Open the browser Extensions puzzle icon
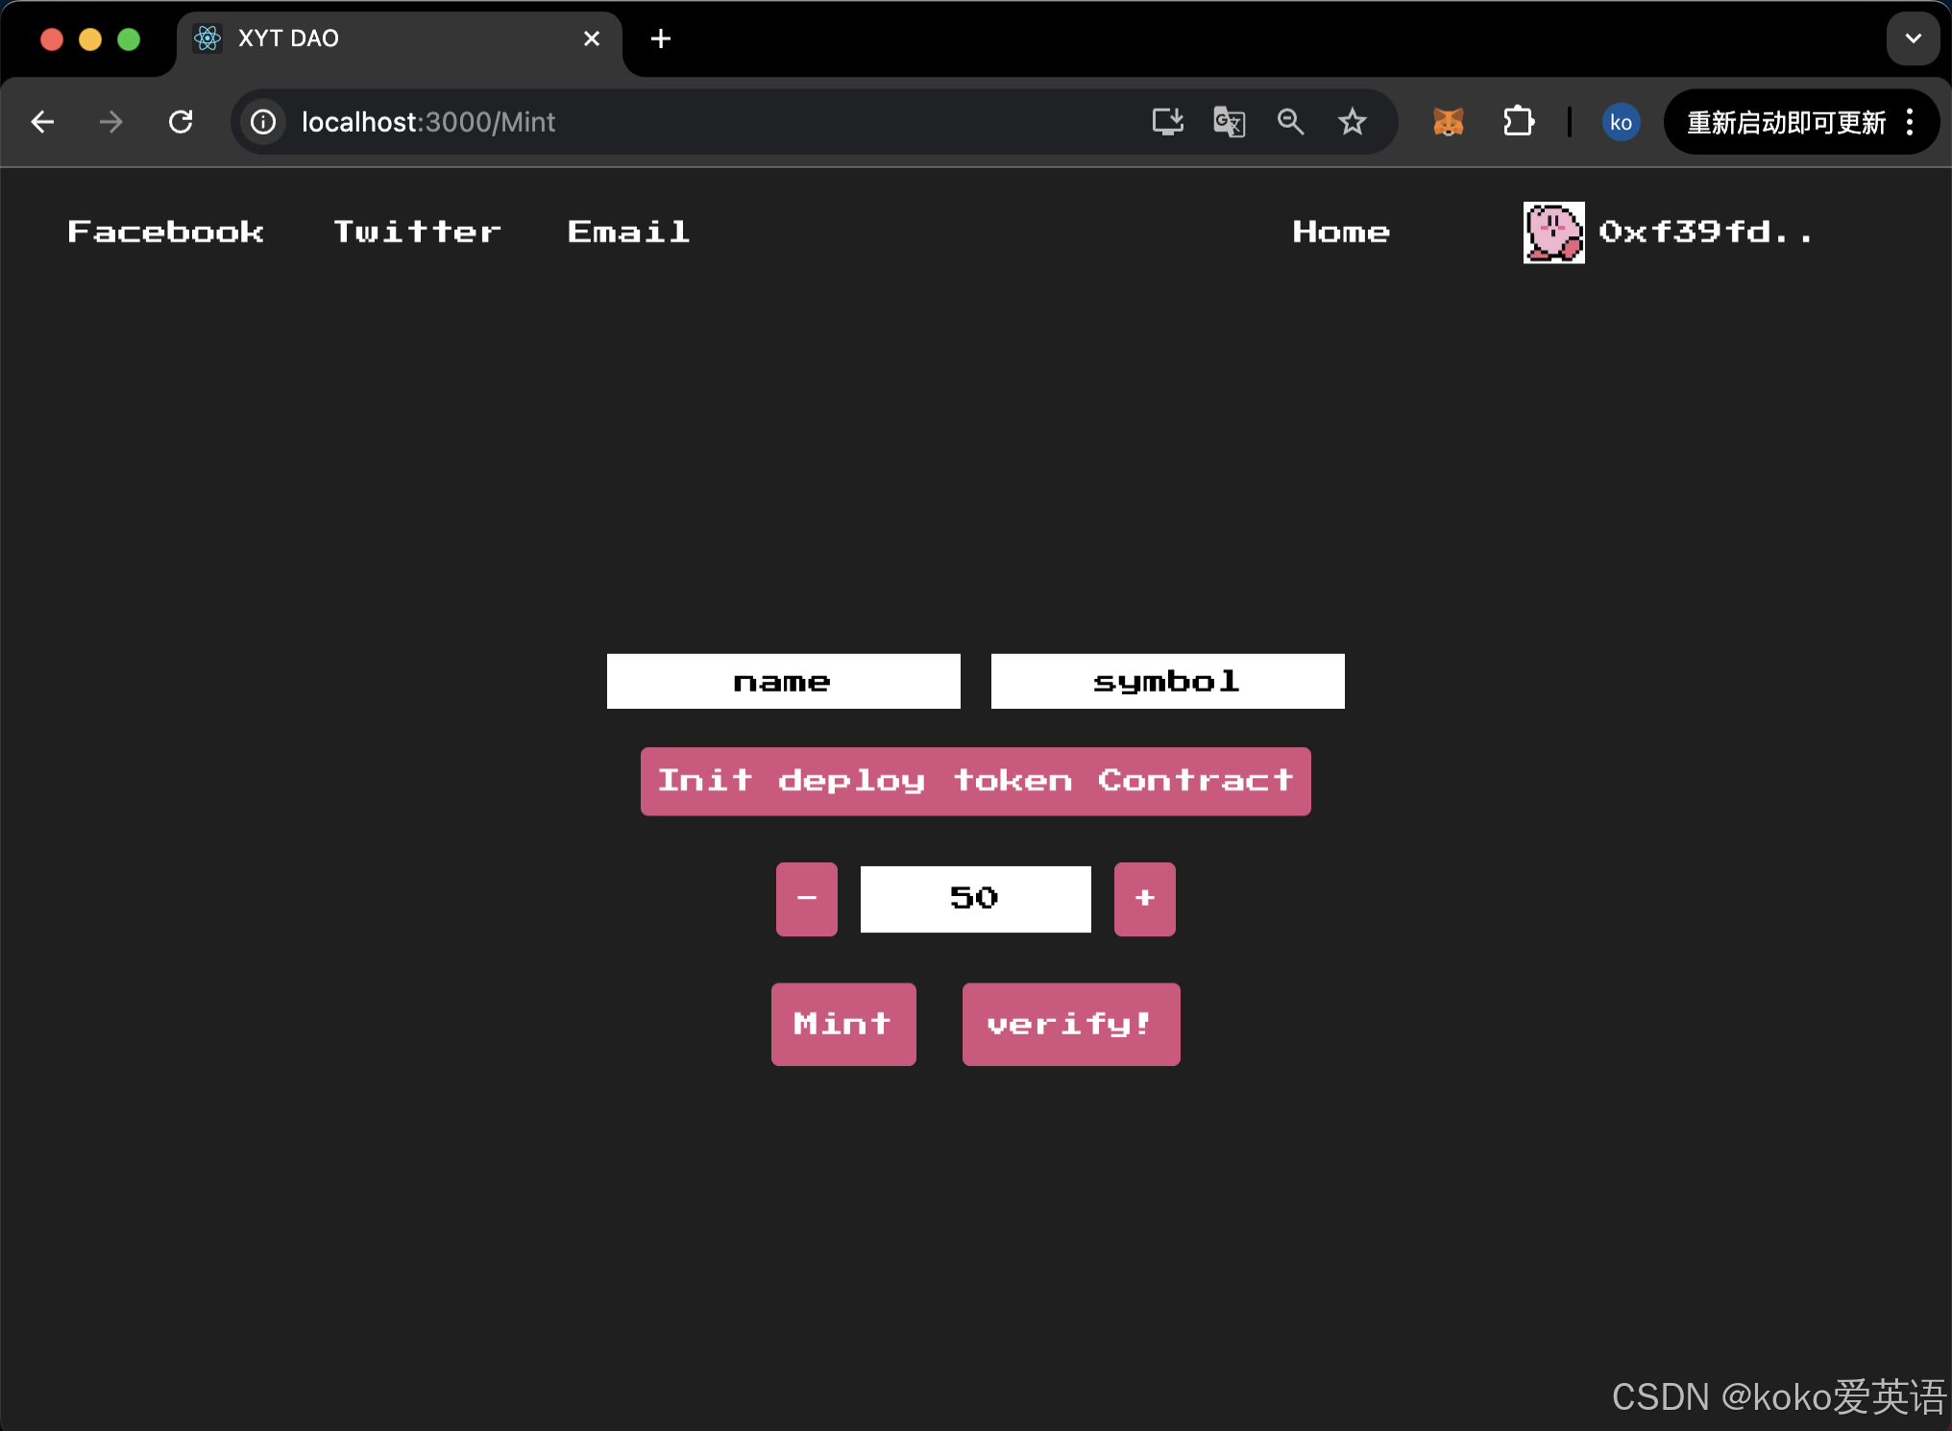 1518,122
